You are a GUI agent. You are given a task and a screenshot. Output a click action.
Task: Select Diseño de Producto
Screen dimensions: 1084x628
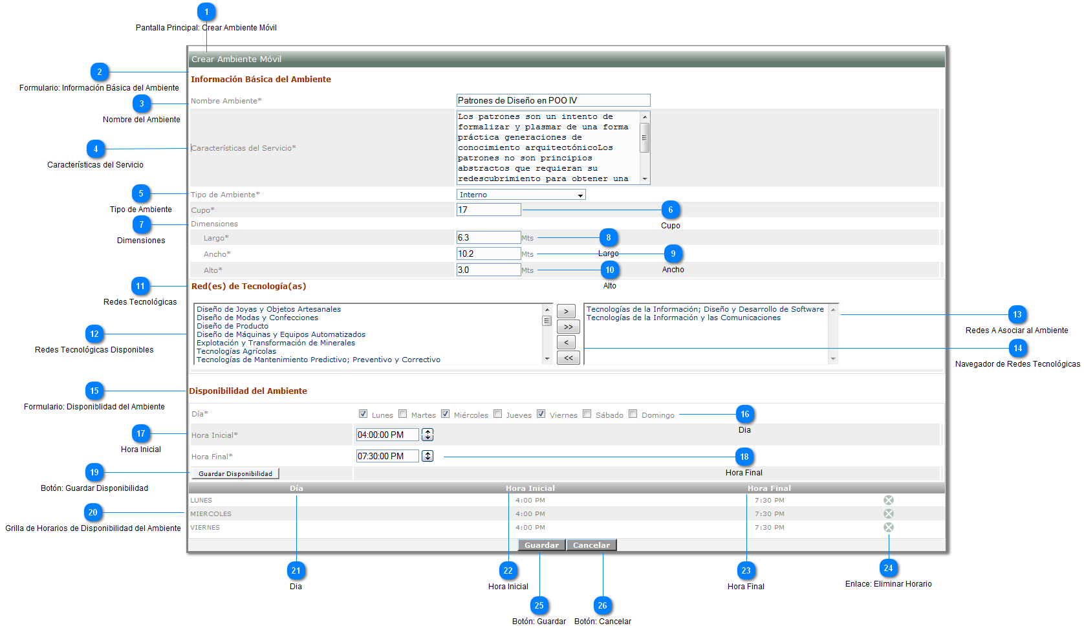click(x=232, y=326)
